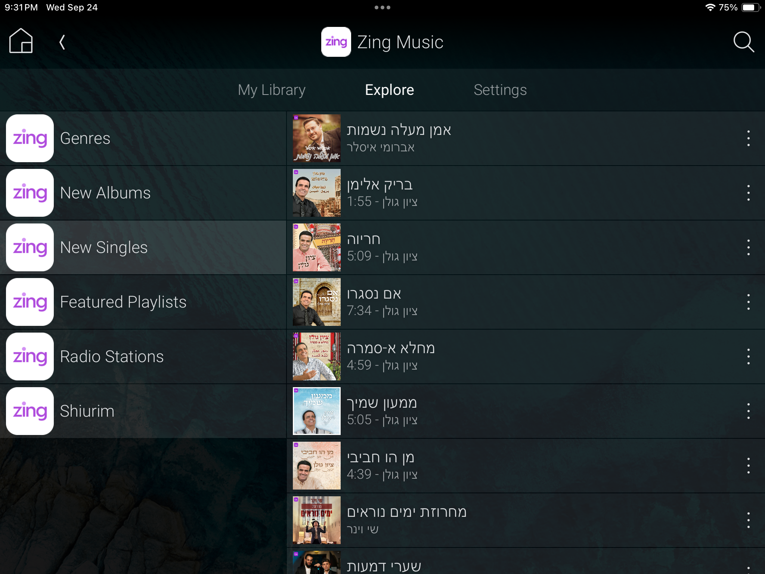Viewport: 765px width, 574px height.
Task: Open options for אמן מעלה נשמות
Action: 748,138
